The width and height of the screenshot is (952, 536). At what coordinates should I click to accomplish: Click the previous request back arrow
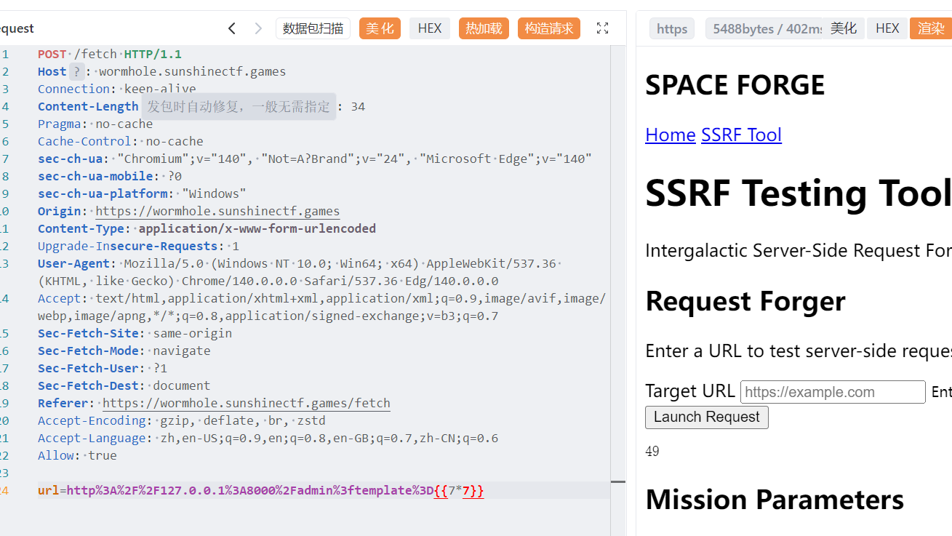point(232,28)
